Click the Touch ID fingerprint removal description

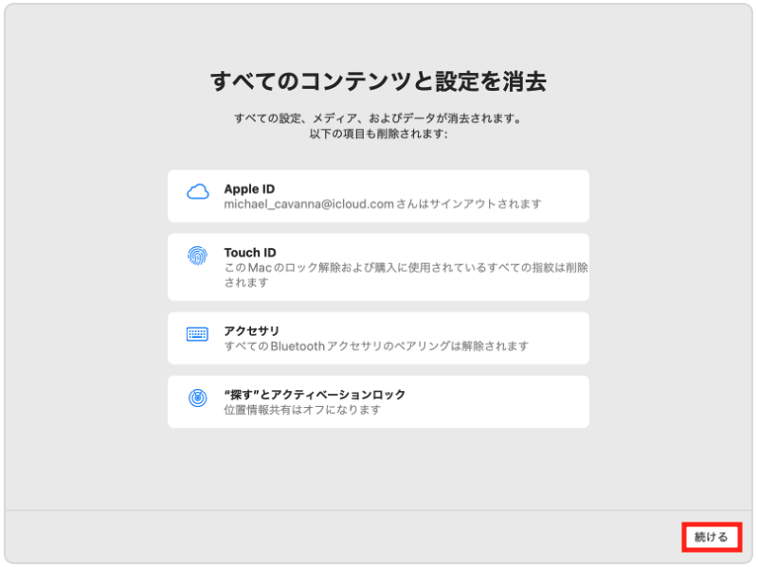pyautogui.click(x=406, y=275)
